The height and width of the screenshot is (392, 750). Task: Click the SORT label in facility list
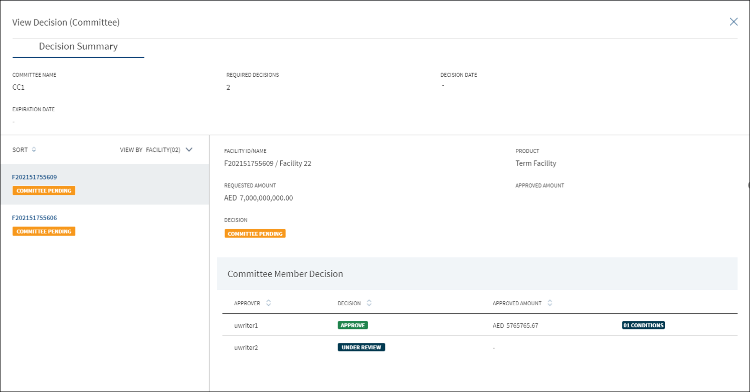[20, 149]
